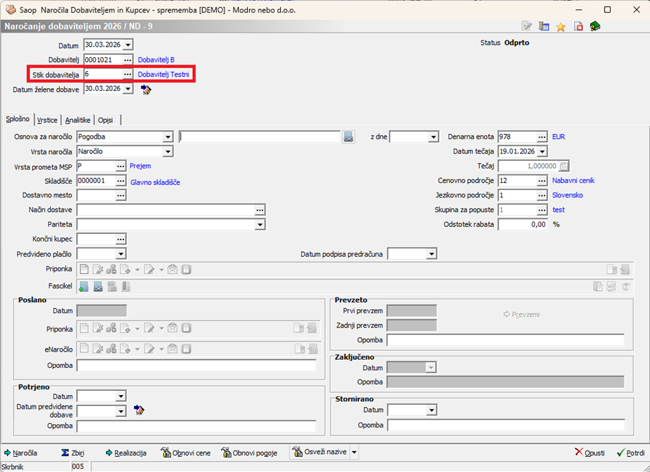
Task: Click the Naročila button
Action: pos(21,453)
